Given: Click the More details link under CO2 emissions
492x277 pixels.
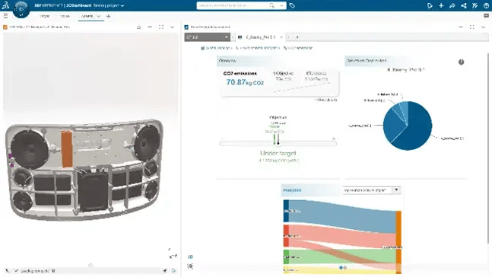Looking at the screenshot, I should 326,100.
